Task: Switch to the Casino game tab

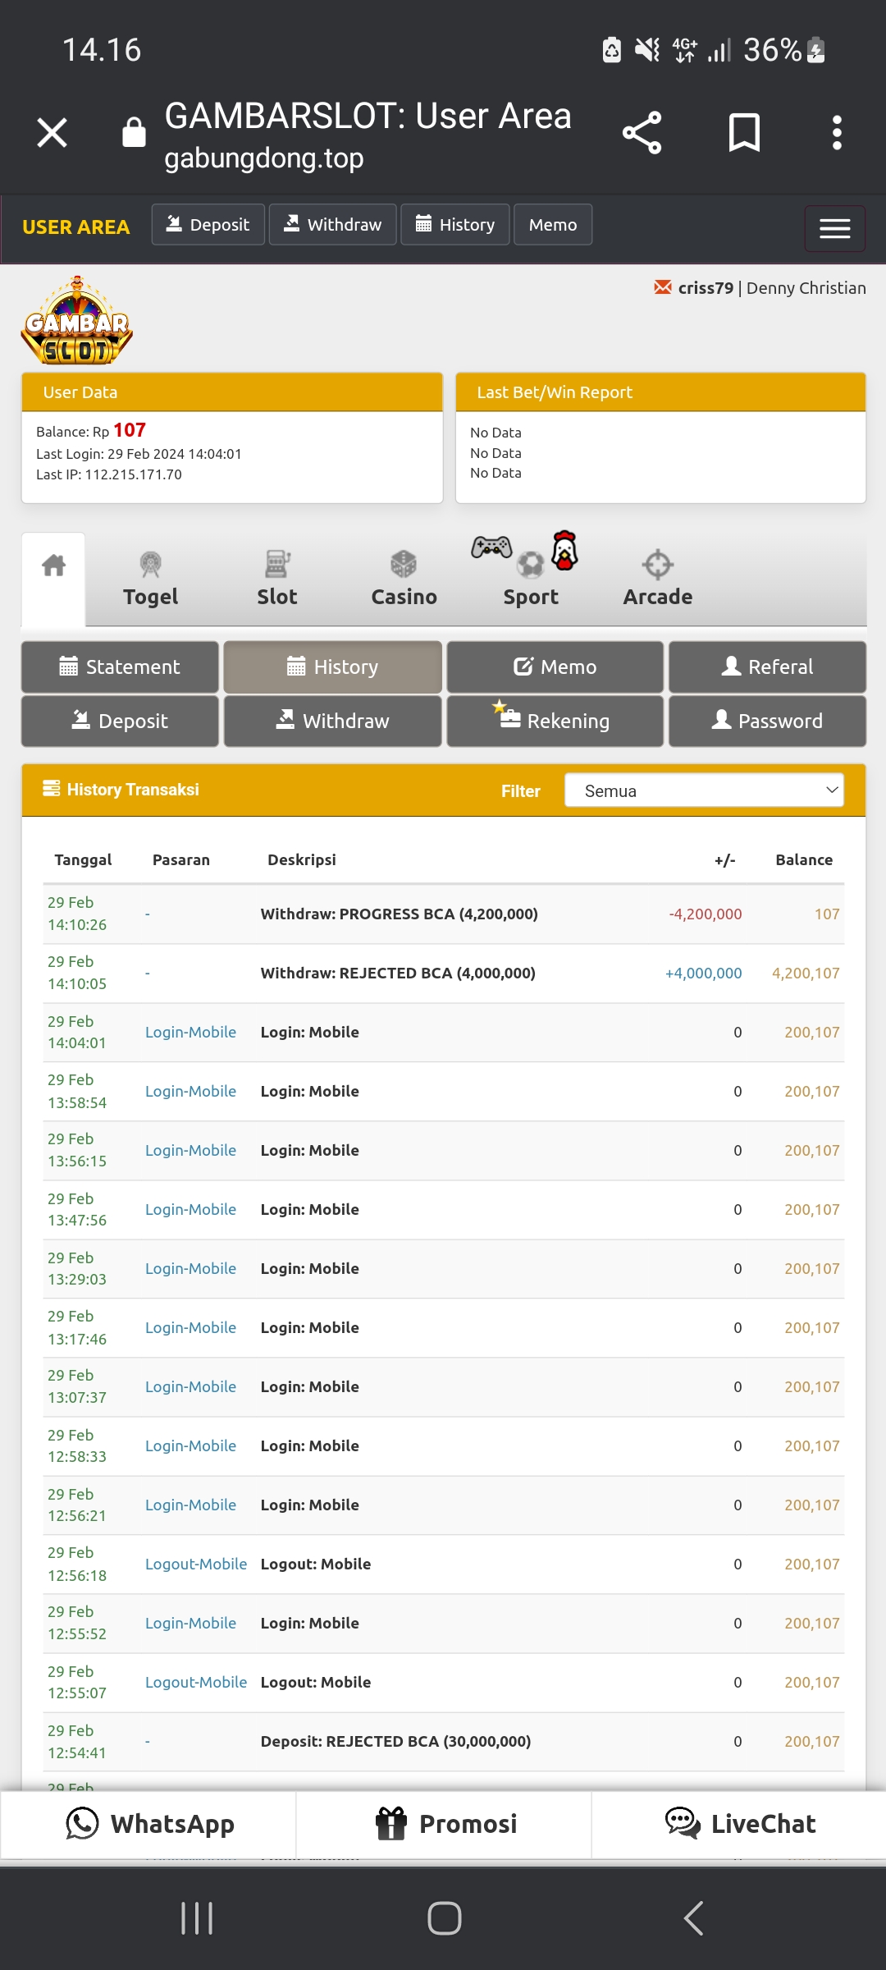Action: pyautogui.click(x=404, y=580)
